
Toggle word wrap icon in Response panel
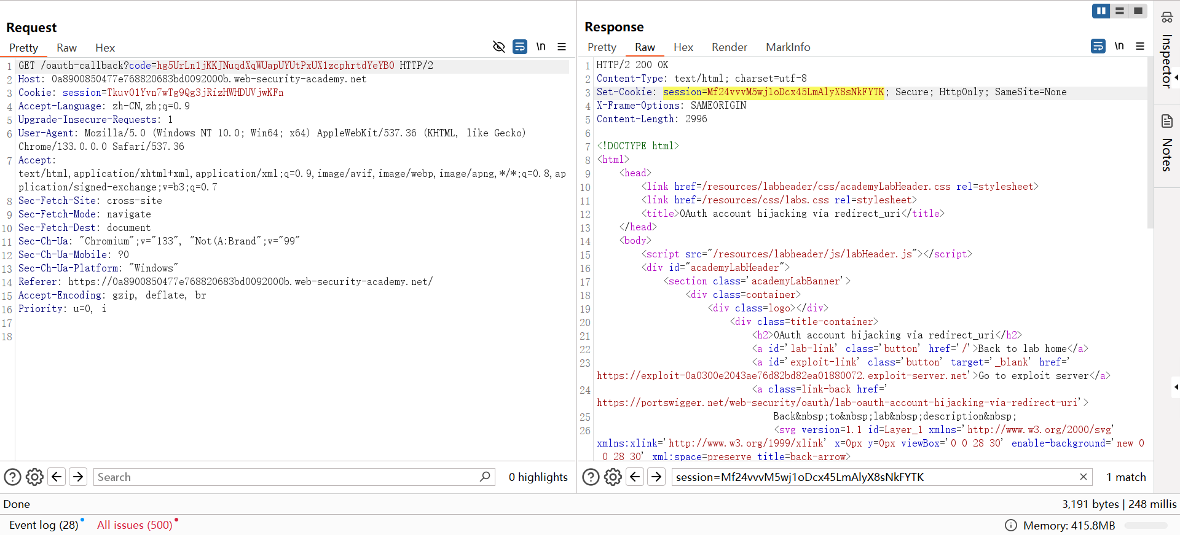(1098, 46)
